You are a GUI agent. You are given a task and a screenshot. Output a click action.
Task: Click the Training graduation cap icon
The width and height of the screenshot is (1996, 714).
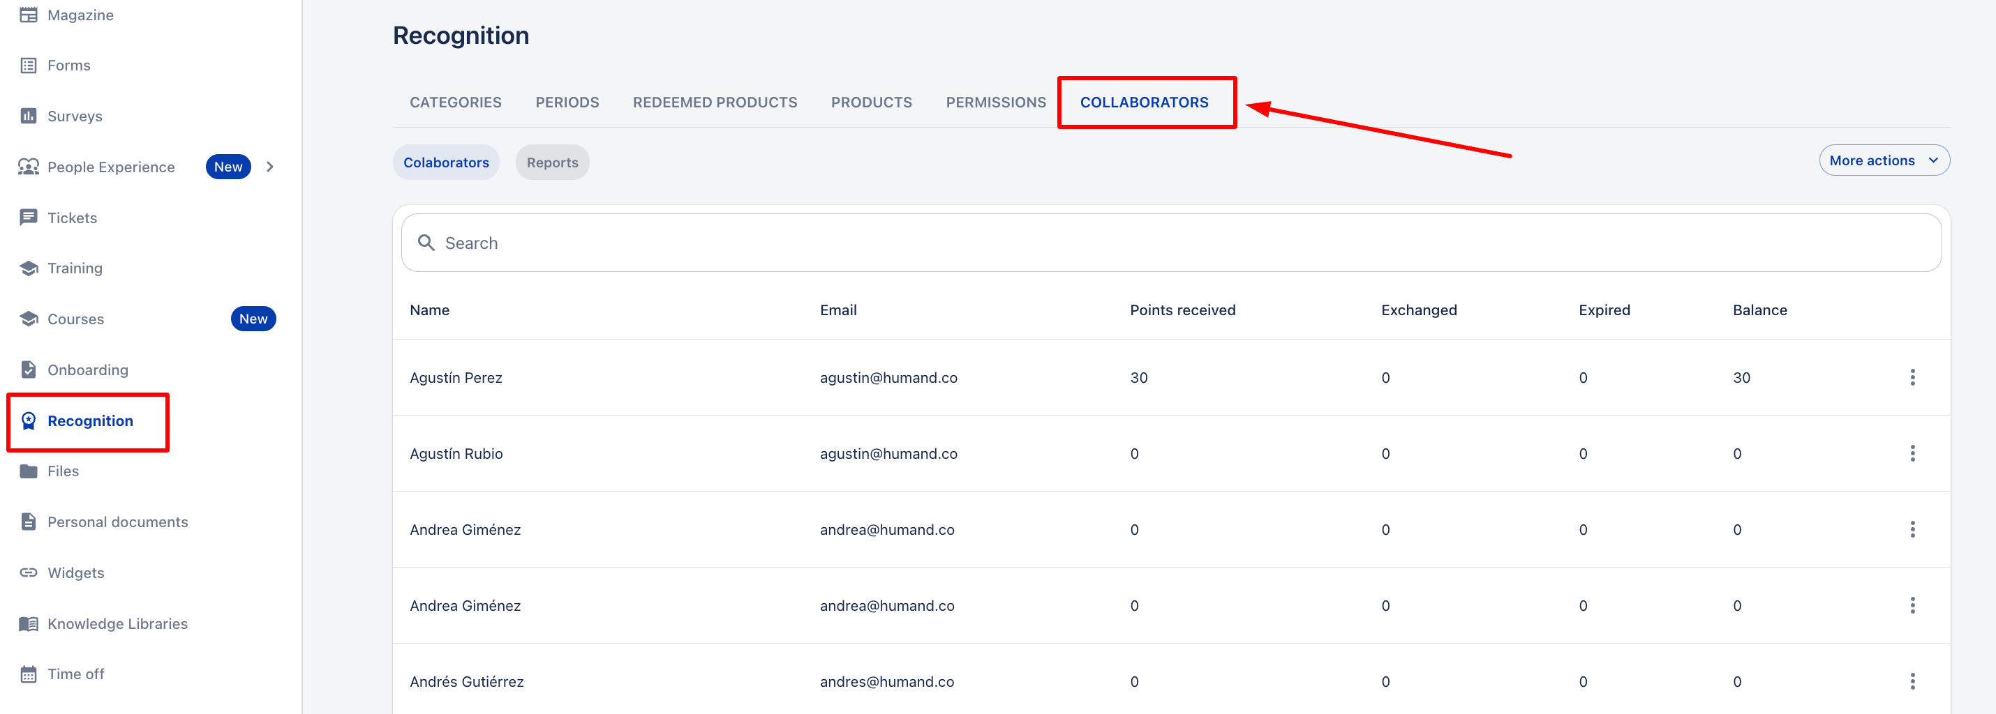click(x=29, y=268)
